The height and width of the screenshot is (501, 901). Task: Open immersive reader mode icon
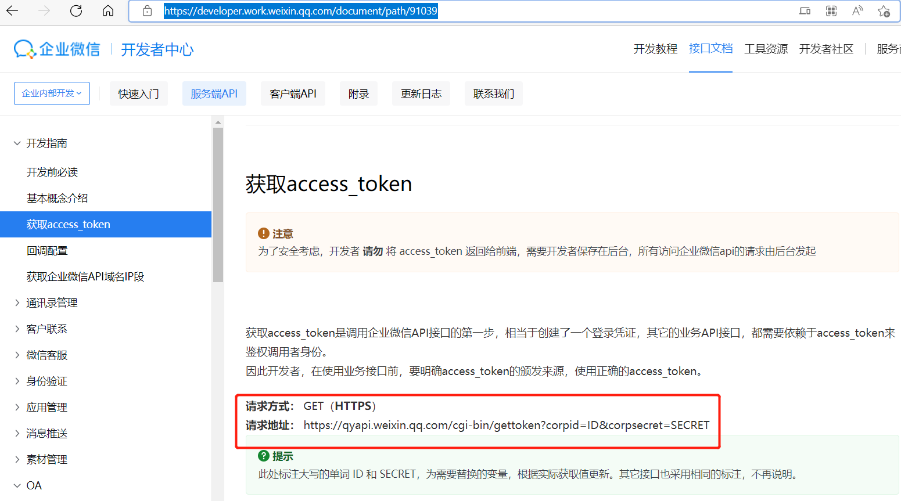(805, 10)
